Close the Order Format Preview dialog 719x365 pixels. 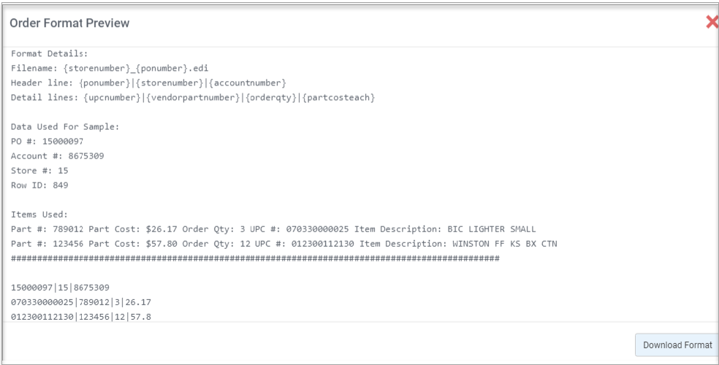(712, 22)
